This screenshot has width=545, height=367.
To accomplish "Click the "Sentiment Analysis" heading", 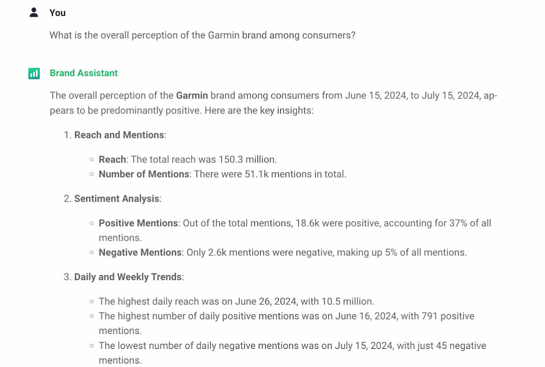I will click(117, 198).
